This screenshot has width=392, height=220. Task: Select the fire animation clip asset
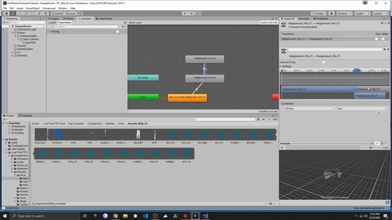(x=236, y=135)
